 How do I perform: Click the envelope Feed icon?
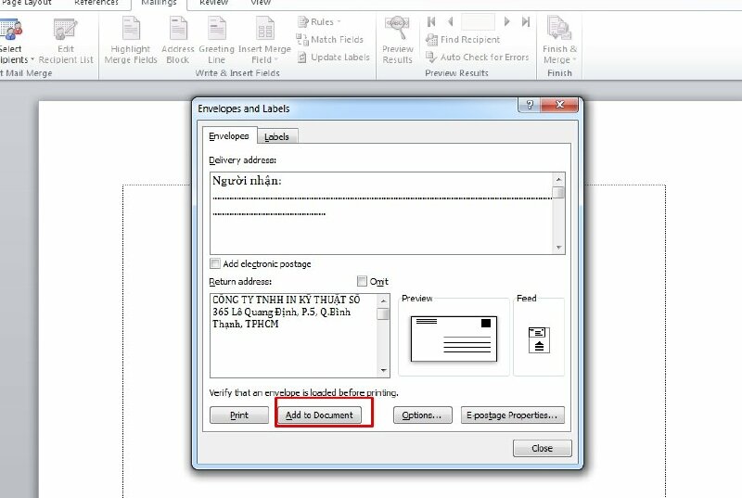pos(539,339)
